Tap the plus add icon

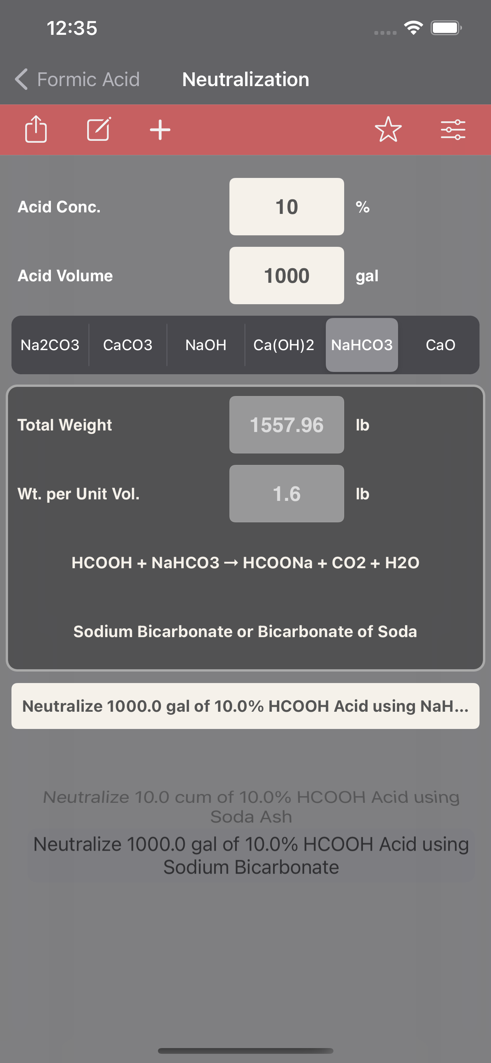(160, 130)
